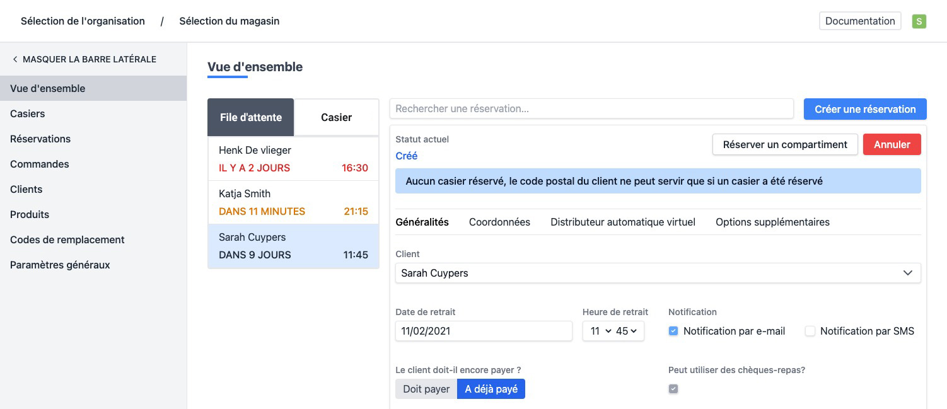Click the green S user avatar
This screenshot has width=947, height=409.
point(919,21)
